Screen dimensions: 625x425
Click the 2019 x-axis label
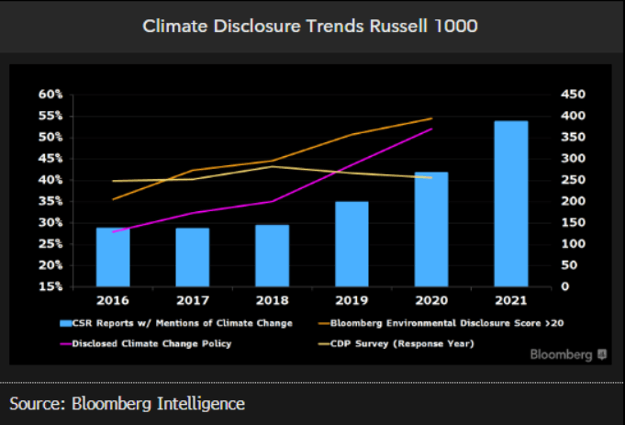click(352, 300)
